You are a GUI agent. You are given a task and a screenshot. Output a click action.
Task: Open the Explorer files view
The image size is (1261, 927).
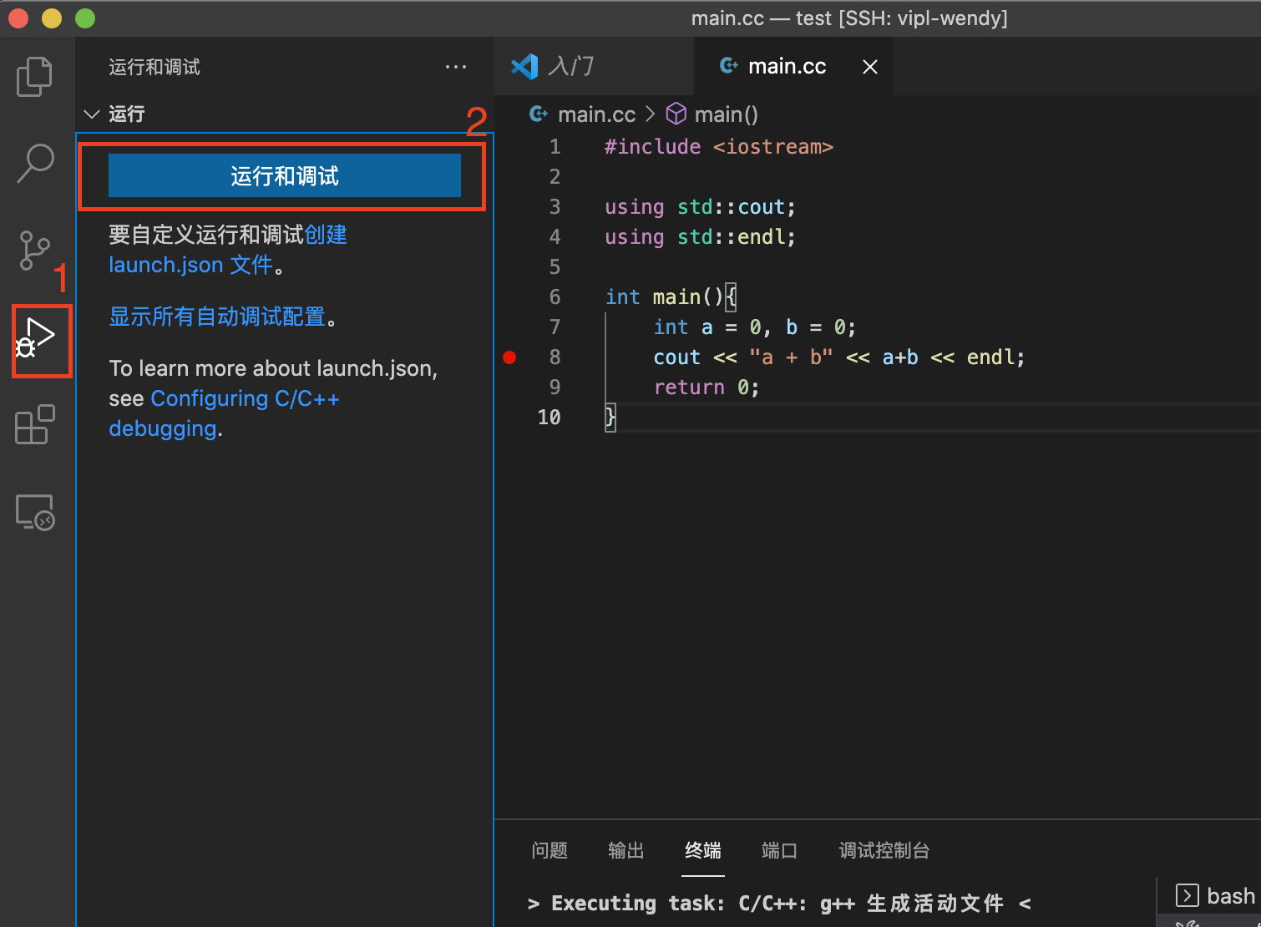point(34,77)
